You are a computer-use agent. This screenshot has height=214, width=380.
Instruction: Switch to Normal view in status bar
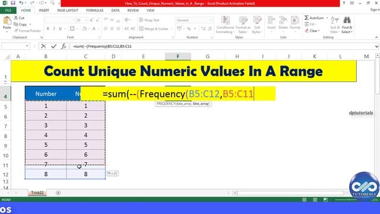pos(305,200)
